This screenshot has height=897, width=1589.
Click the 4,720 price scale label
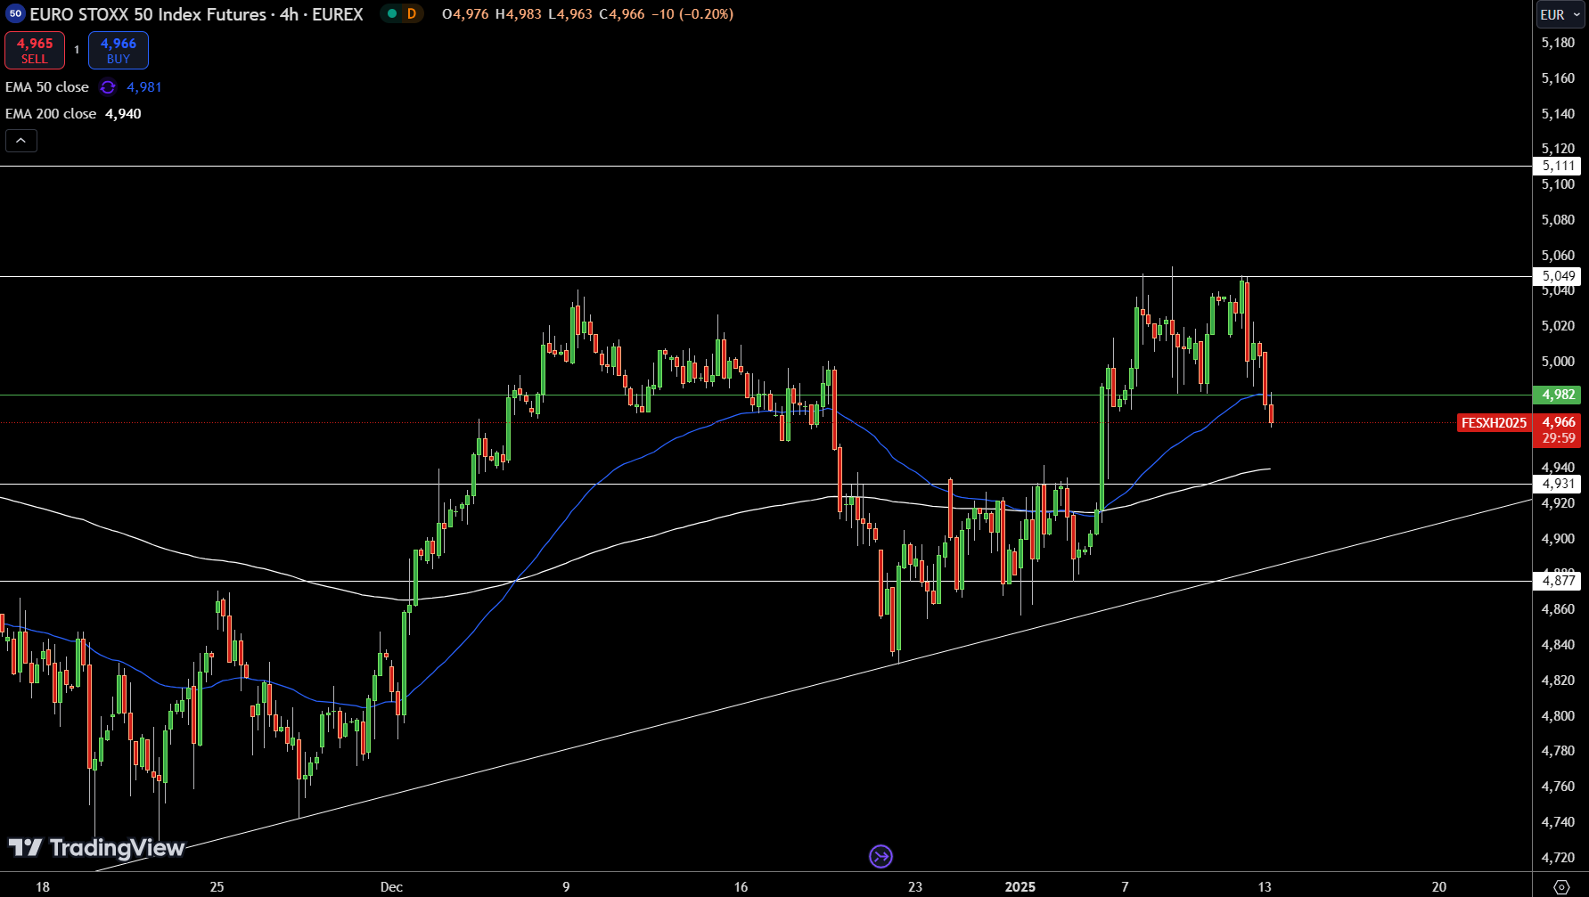pos(1558,858)
